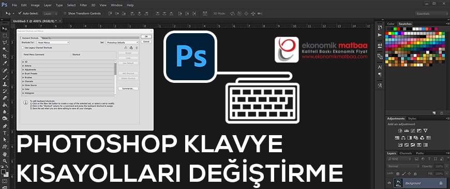Viewport: 450px width, 189px height.
Task: Open the collapsed Actions panel icon
Action: (380, 35)
